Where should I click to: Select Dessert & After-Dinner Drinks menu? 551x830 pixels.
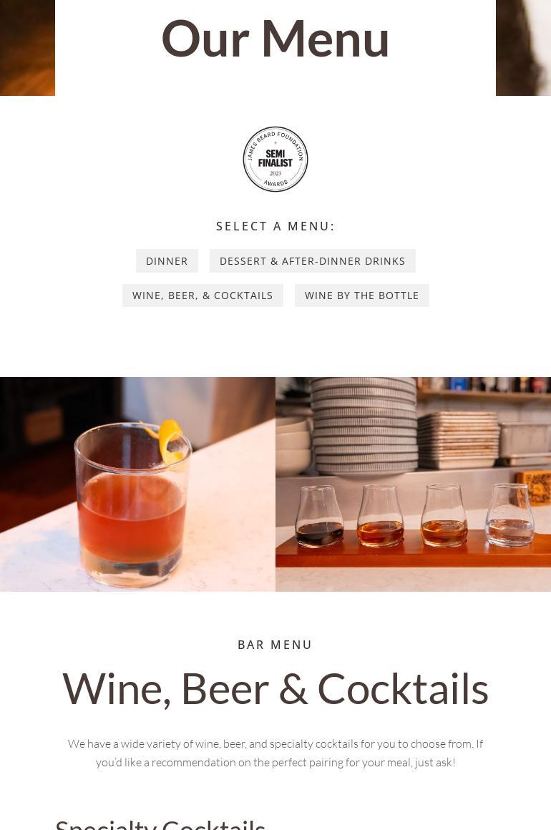pyautogui.click(x=312, y=261)
